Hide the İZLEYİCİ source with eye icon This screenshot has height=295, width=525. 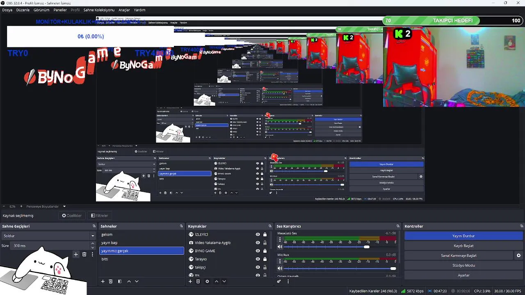(258, 234)
